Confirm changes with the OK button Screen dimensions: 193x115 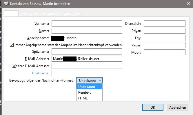click(x=153, y=108)
